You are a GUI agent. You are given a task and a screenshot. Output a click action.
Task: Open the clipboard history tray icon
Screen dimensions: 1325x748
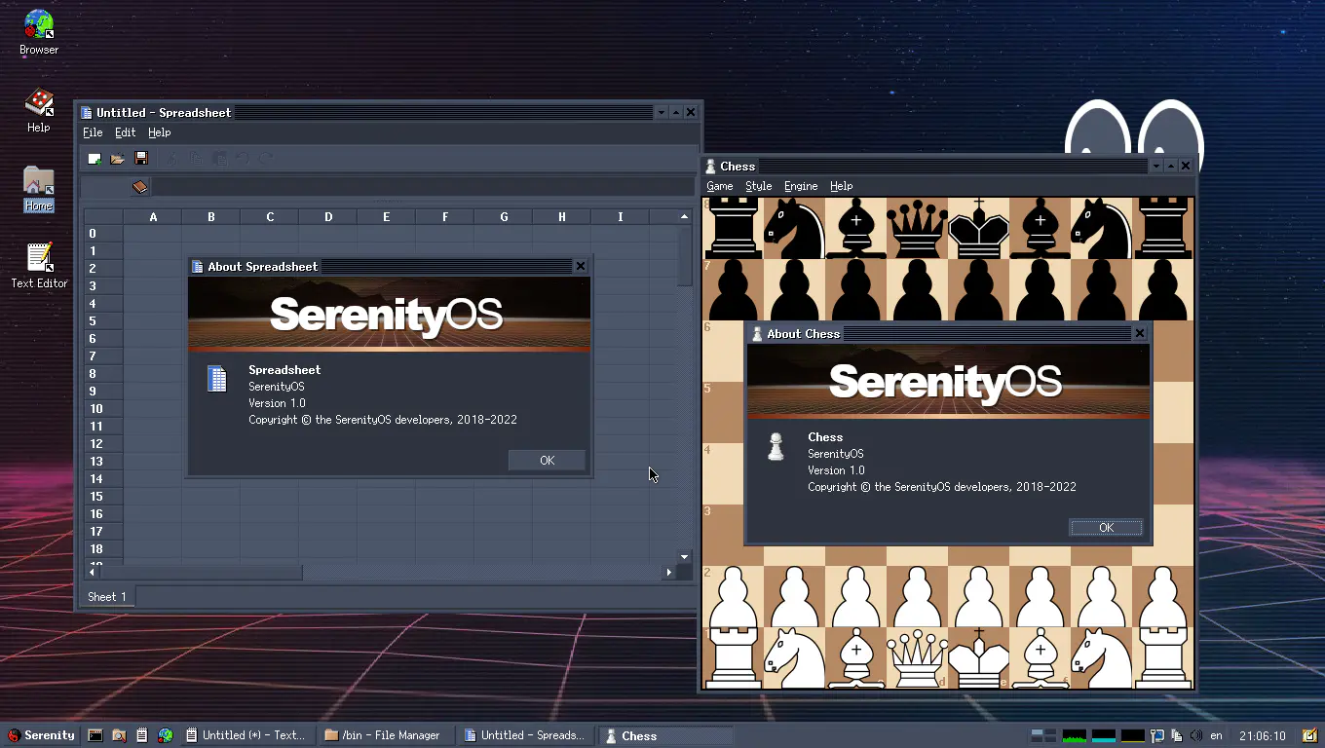(x=1177, y=735)
